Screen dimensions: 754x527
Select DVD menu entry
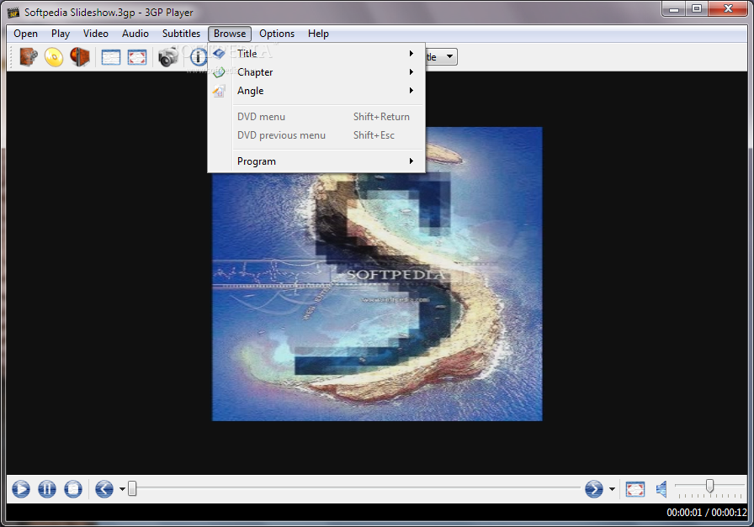pyautogui.click(x=317, y=117)
